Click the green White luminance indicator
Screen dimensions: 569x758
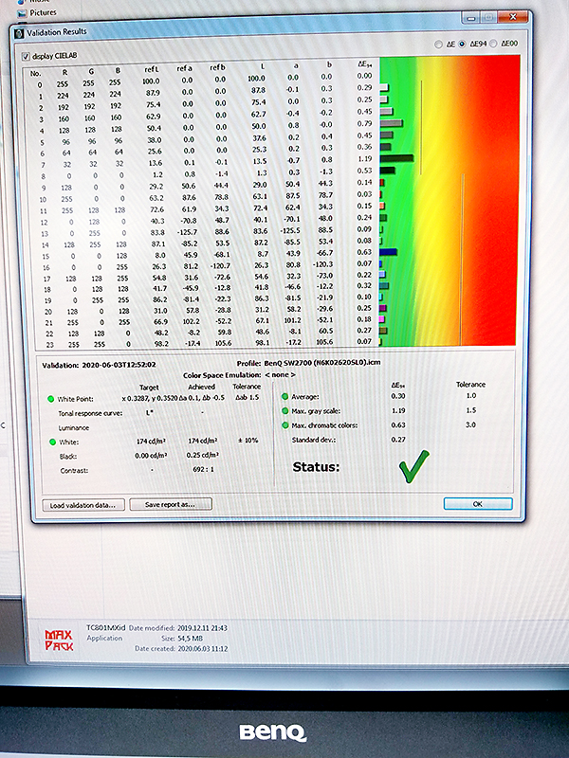pos(52,442)
